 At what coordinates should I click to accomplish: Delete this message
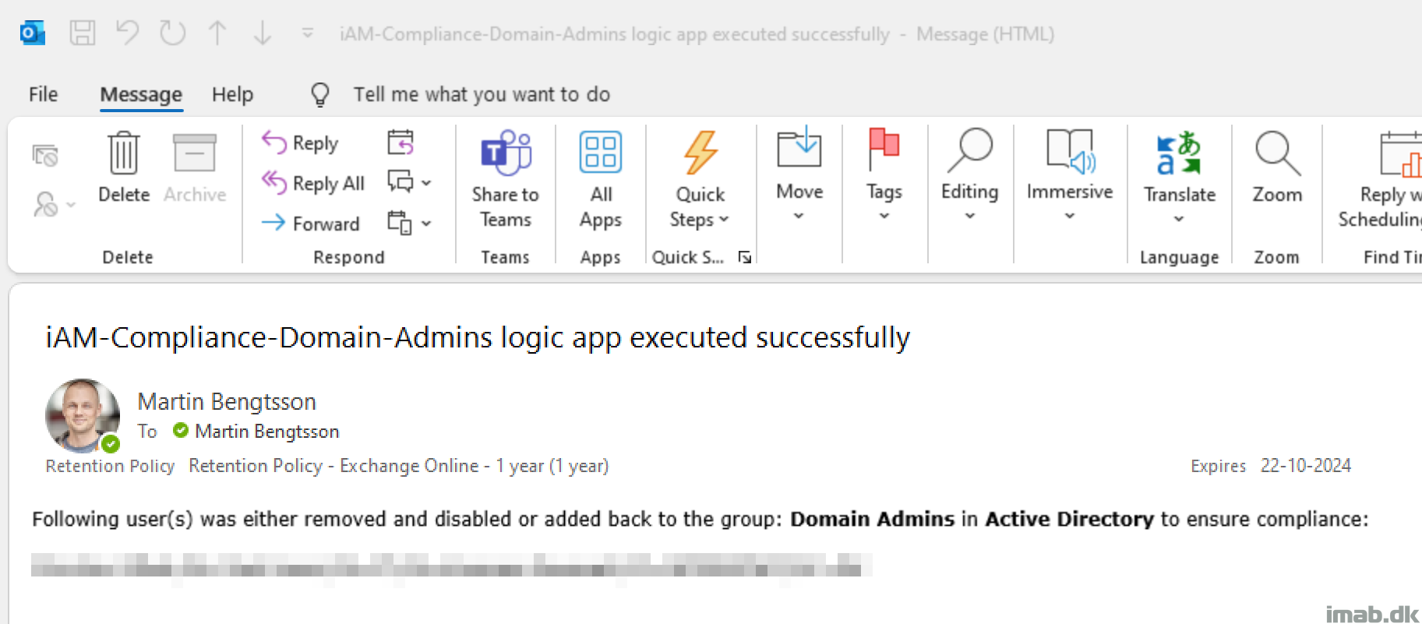[124, 167]
